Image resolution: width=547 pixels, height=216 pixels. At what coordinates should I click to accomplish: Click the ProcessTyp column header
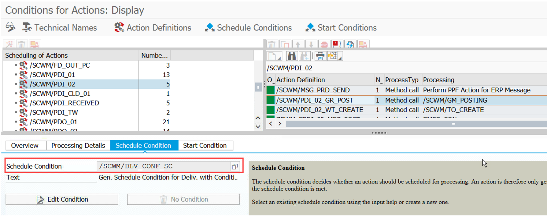[x=403, y=80]
